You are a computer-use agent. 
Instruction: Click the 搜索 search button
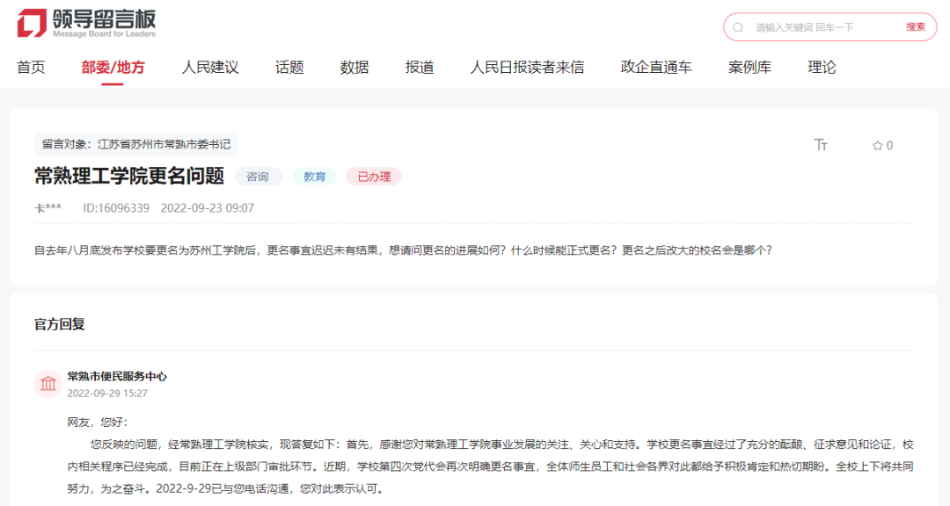[x=915, y=27]
